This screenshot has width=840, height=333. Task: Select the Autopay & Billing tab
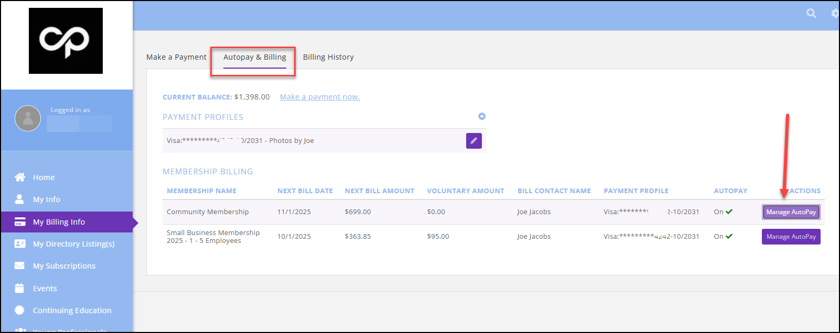click(255, 57)
